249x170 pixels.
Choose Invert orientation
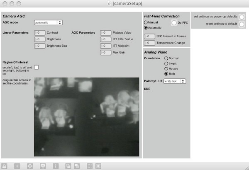click(166, 63)
